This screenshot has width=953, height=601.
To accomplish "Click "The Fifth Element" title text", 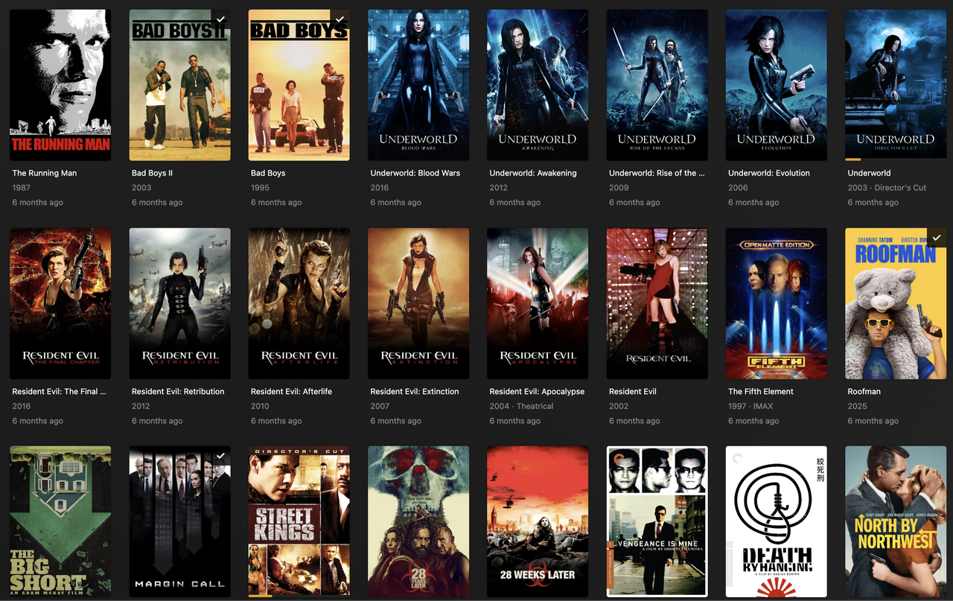I will [761, 391].
